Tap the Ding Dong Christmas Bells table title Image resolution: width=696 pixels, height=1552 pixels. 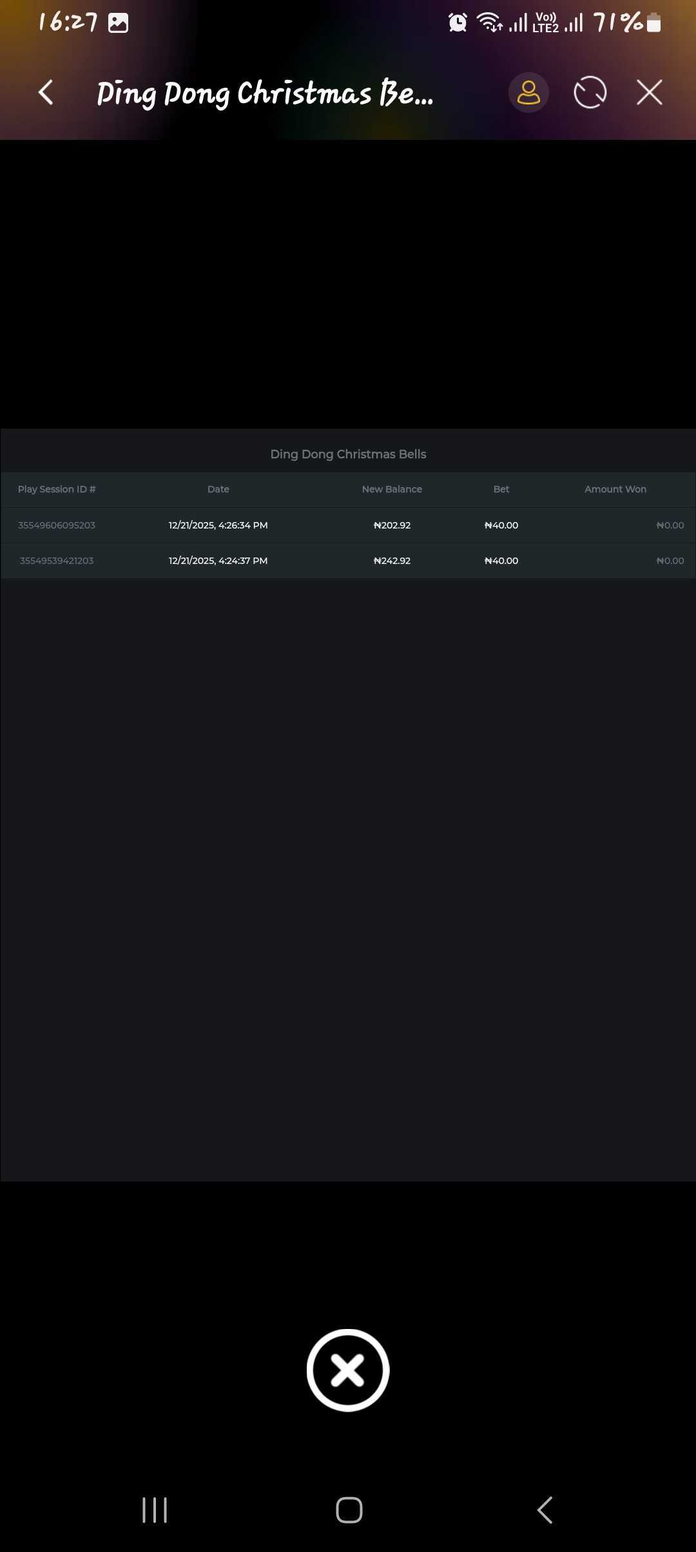click(x=348, y=454)
